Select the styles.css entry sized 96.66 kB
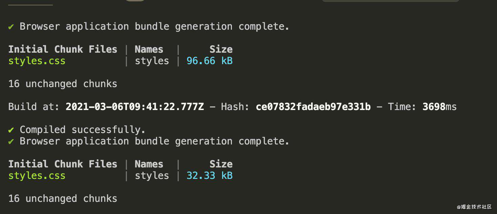 (x=37, y=61)
